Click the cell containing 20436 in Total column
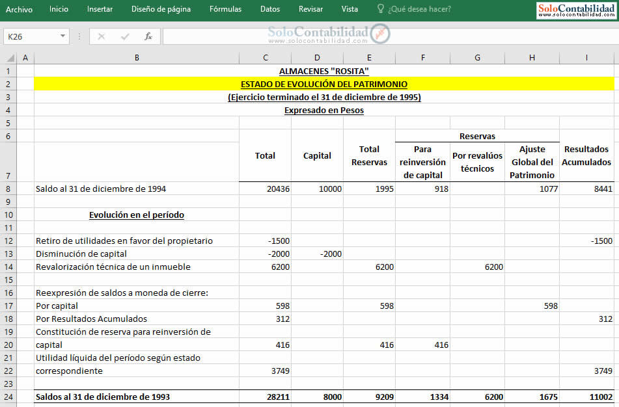This screenshot has height=407, width=619. [x=265, y=189]
